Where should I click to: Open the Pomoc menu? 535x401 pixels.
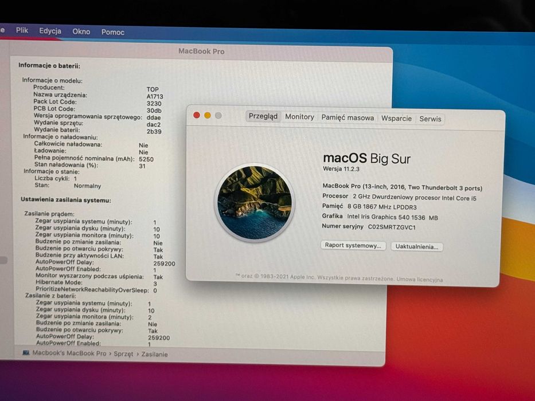[x=112, y=33]
